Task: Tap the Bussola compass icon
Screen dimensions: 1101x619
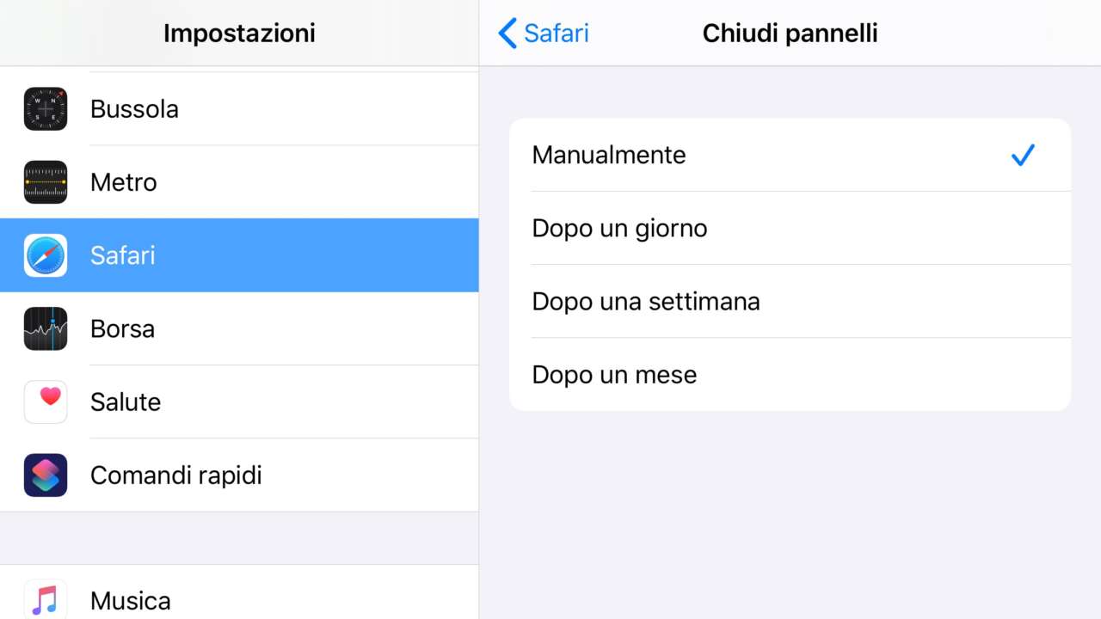Action: [46, 109]
